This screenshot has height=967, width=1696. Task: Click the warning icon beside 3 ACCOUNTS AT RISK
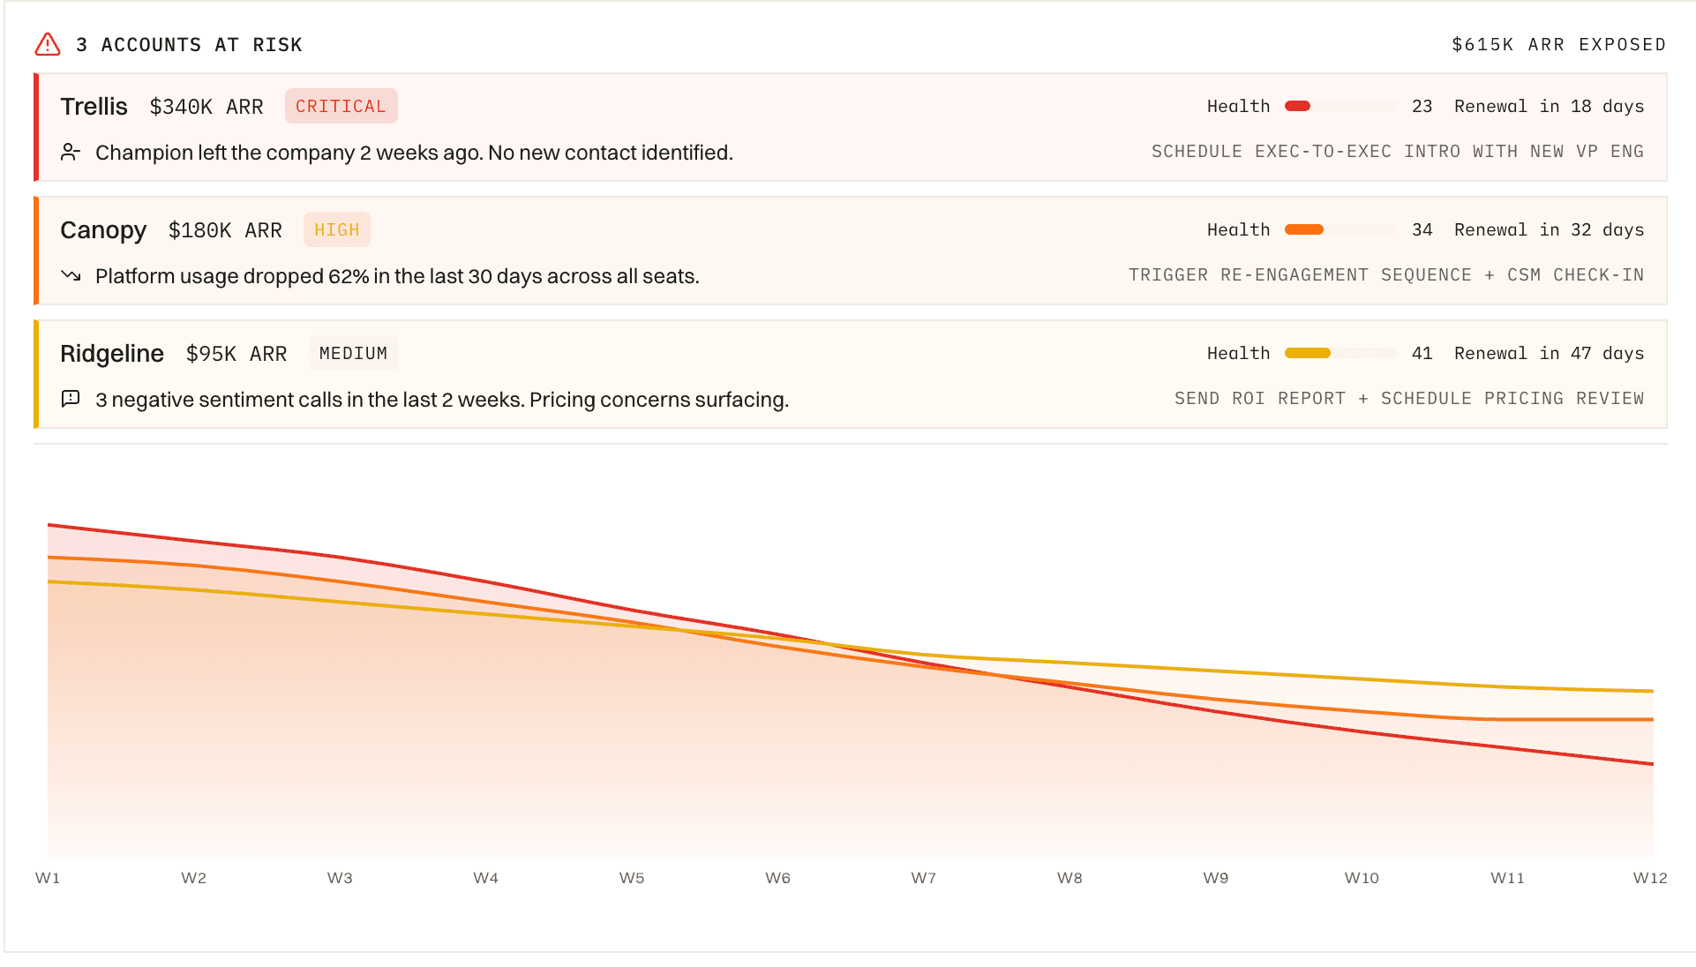(46, 43)
